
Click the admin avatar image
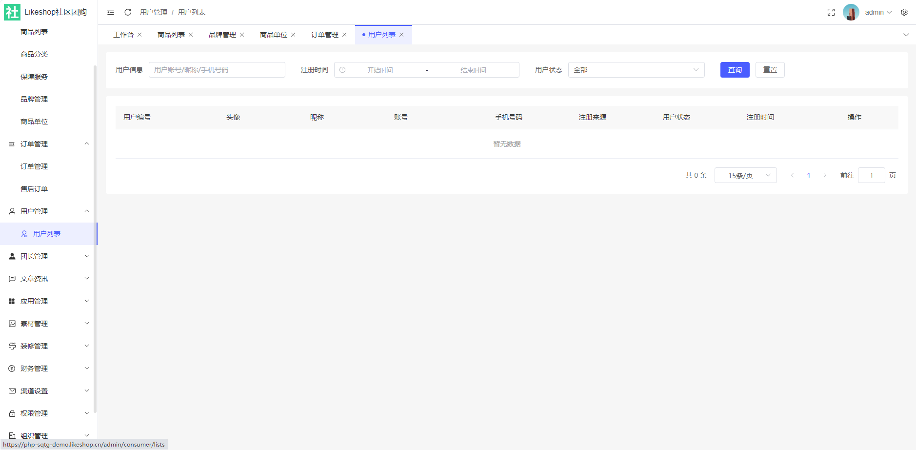coord(851,12)
